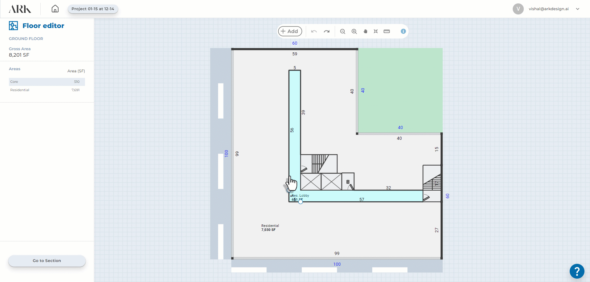590x282 pixels.
Task: Click the zoom out magnifier icon
Action: [x=342, y=31]
